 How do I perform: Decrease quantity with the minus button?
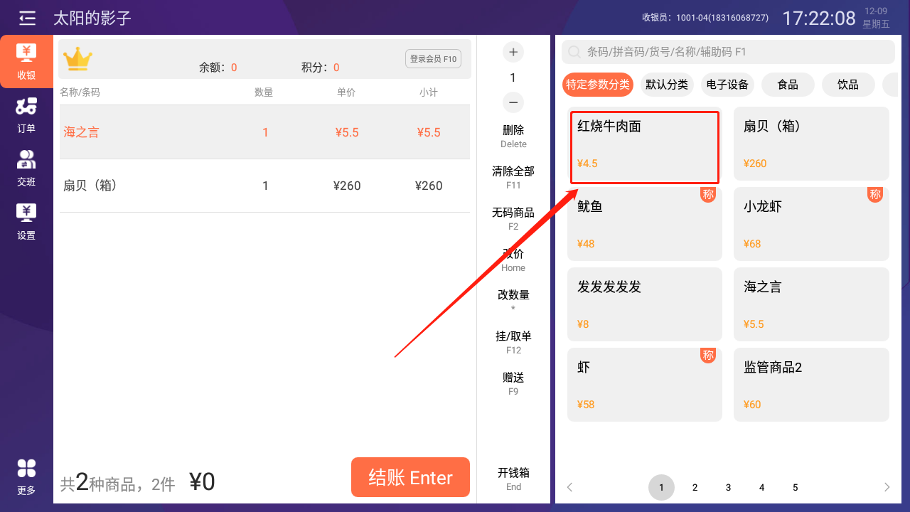[x=513, y=102]
